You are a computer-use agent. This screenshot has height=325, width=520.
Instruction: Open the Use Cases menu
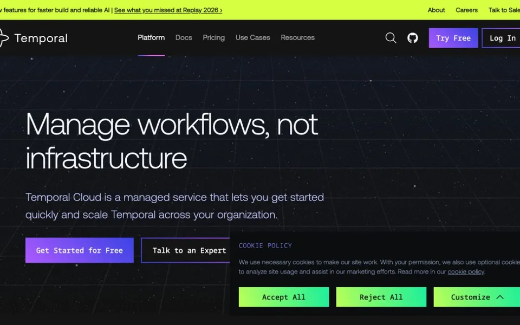pyautogui.click(x=253, y=37)
